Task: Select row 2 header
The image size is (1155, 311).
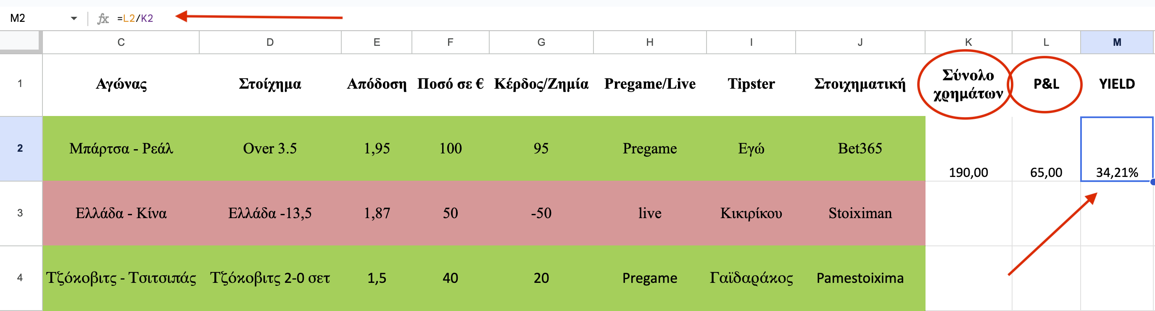Action: (x=21, y=149)
